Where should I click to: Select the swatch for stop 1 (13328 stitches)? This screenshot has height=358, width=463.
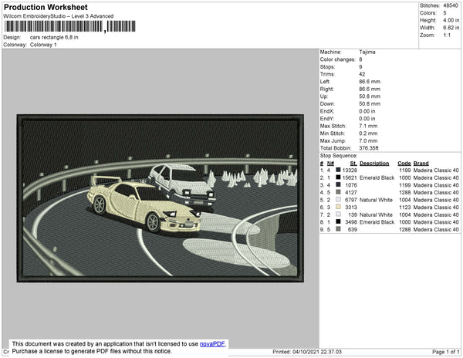(337, 170)
